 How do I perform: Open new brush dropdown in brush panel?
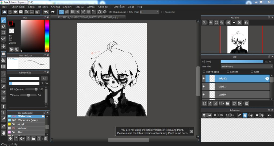pos(24,139)
